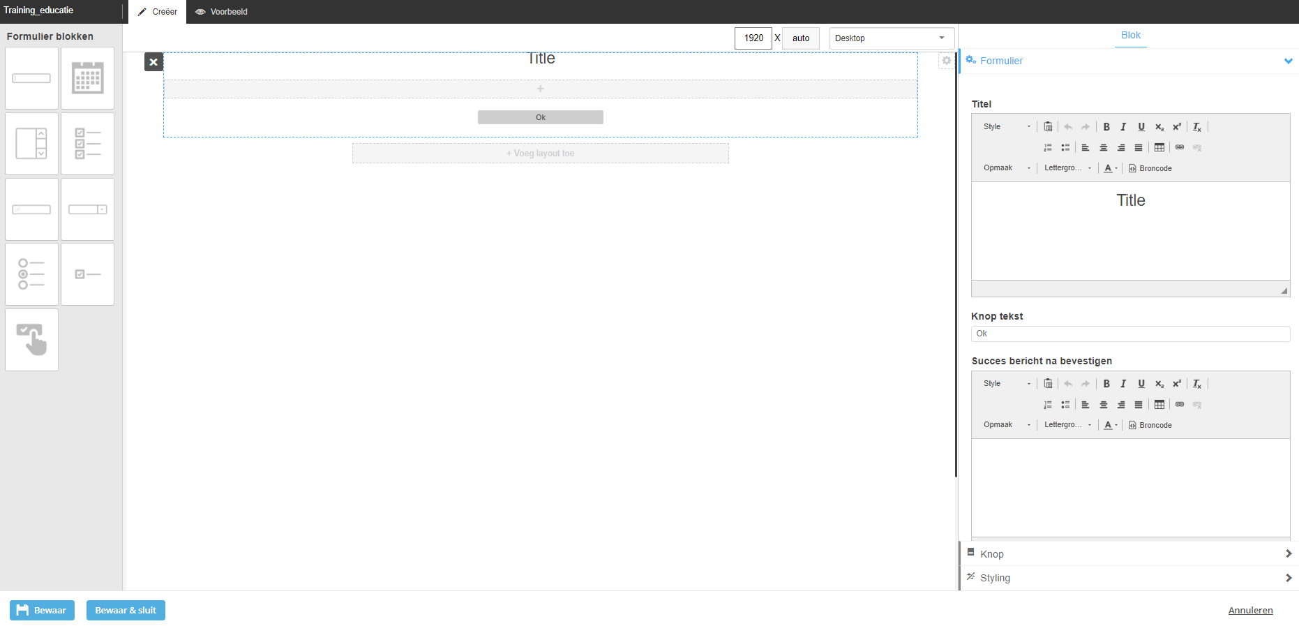1299x626 pixels.
Task: Insert link in Titel editor
Action: coord(1180,147)
